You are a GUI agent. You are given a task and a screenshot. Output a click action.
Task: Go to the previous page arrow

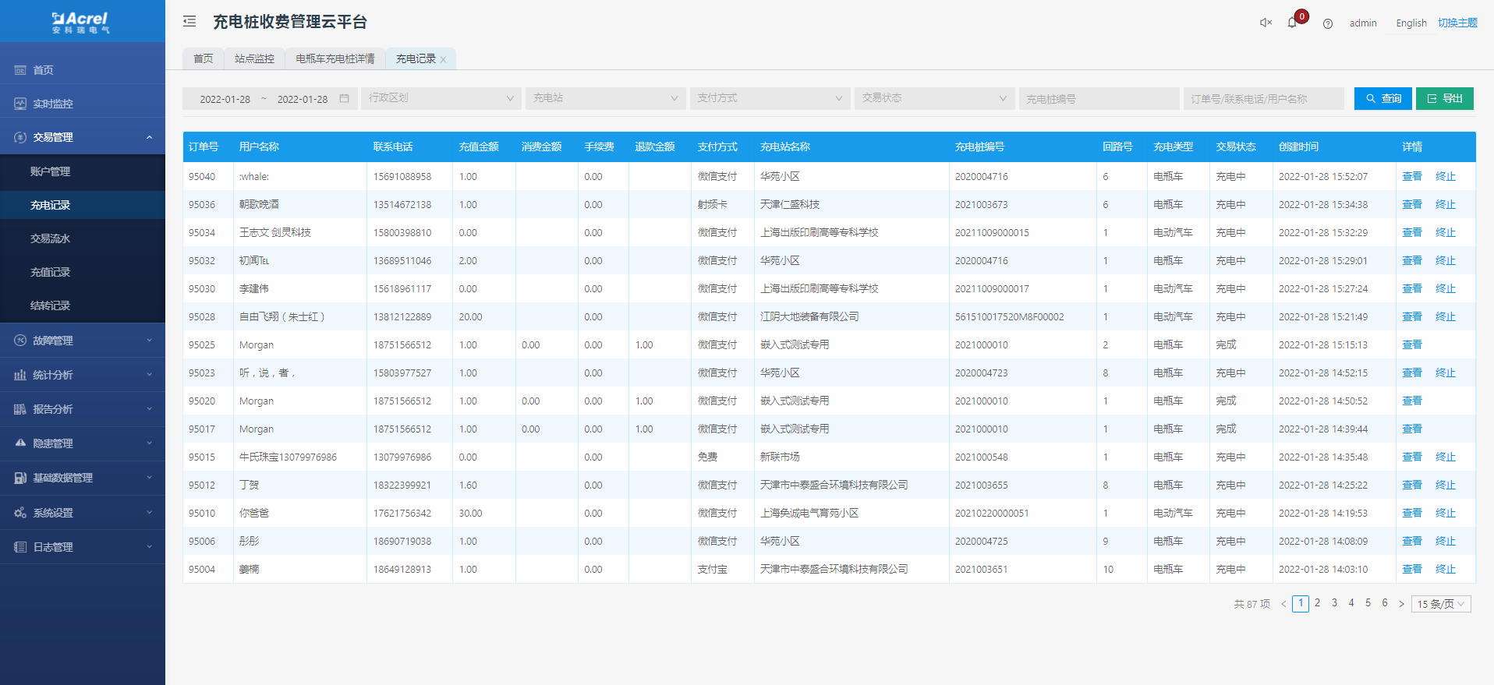pyautogui.click(x=1283, y=604)
